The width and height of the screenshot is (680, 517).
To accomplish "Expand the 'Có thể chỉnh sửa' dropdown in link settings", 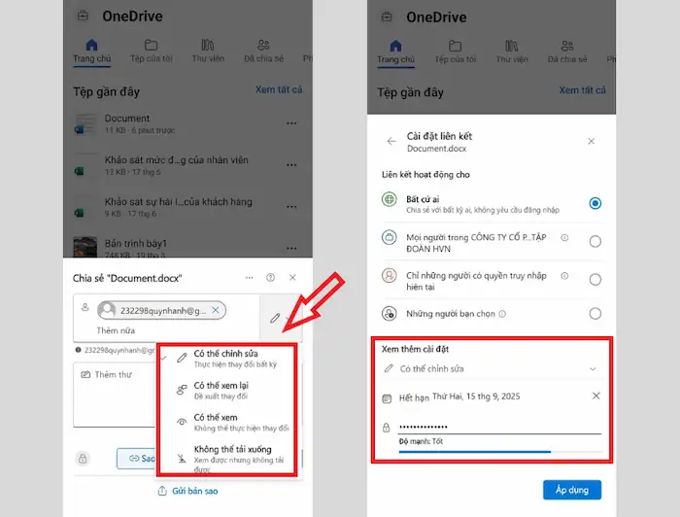I will pyautogui.click(x=492, y=368).
